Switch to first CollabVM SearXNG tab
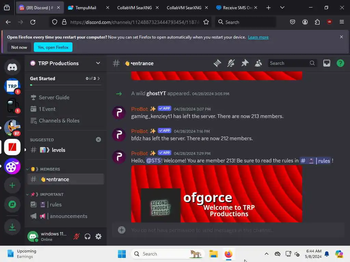Image resolution: width=350 pixels, height=262 pixels. pos(134,8)
